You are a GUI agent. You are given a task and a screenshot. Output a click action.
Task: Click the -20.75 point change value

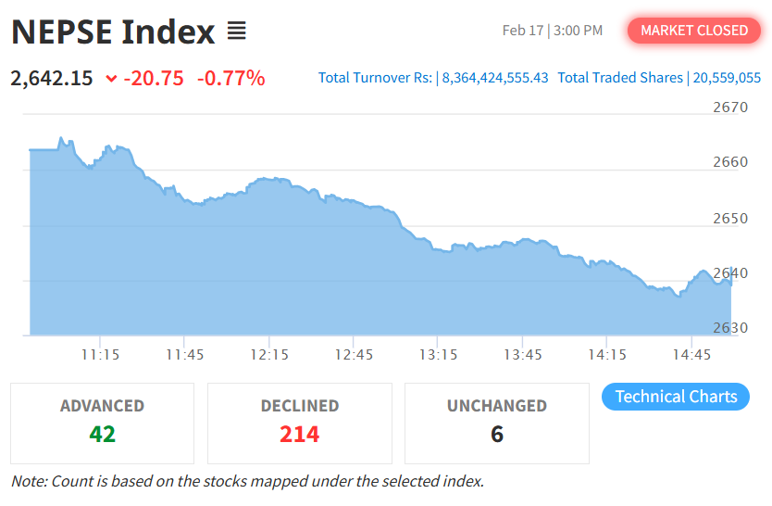click(156, 78)
